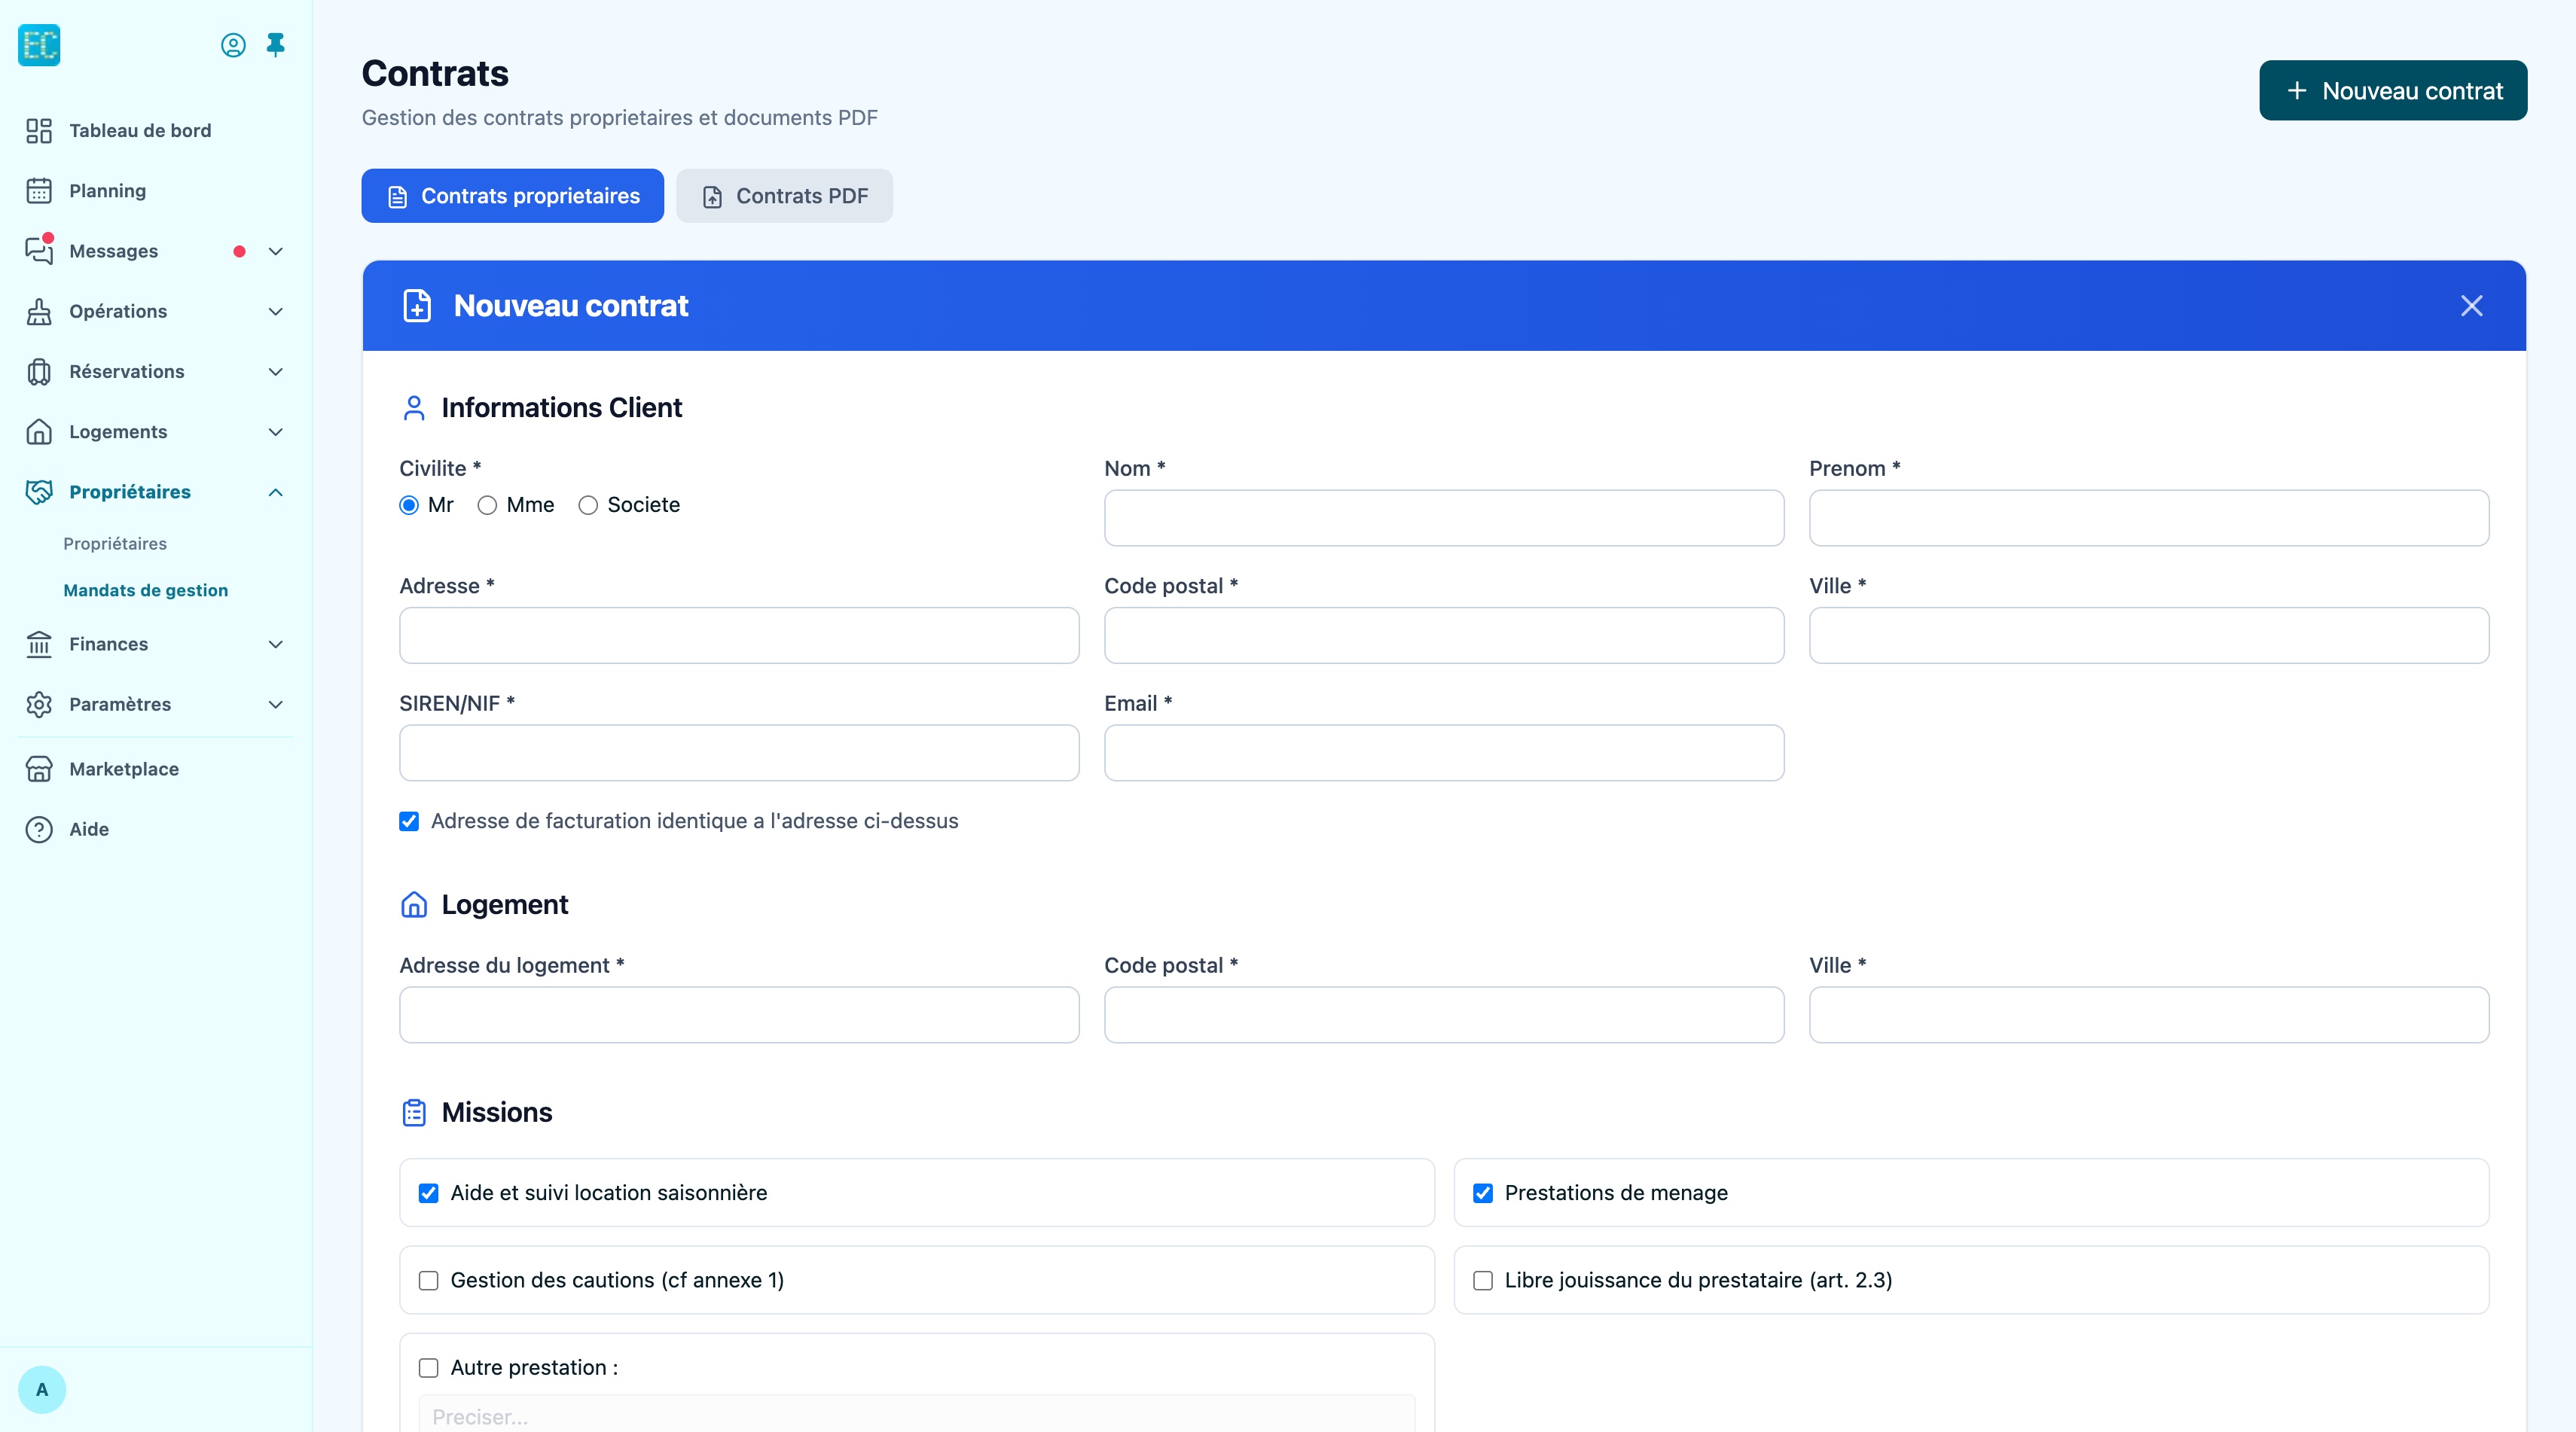This screenshot has height=1432, width=2576.
Task: Open the user profile icon
Action: click(233, 45)
